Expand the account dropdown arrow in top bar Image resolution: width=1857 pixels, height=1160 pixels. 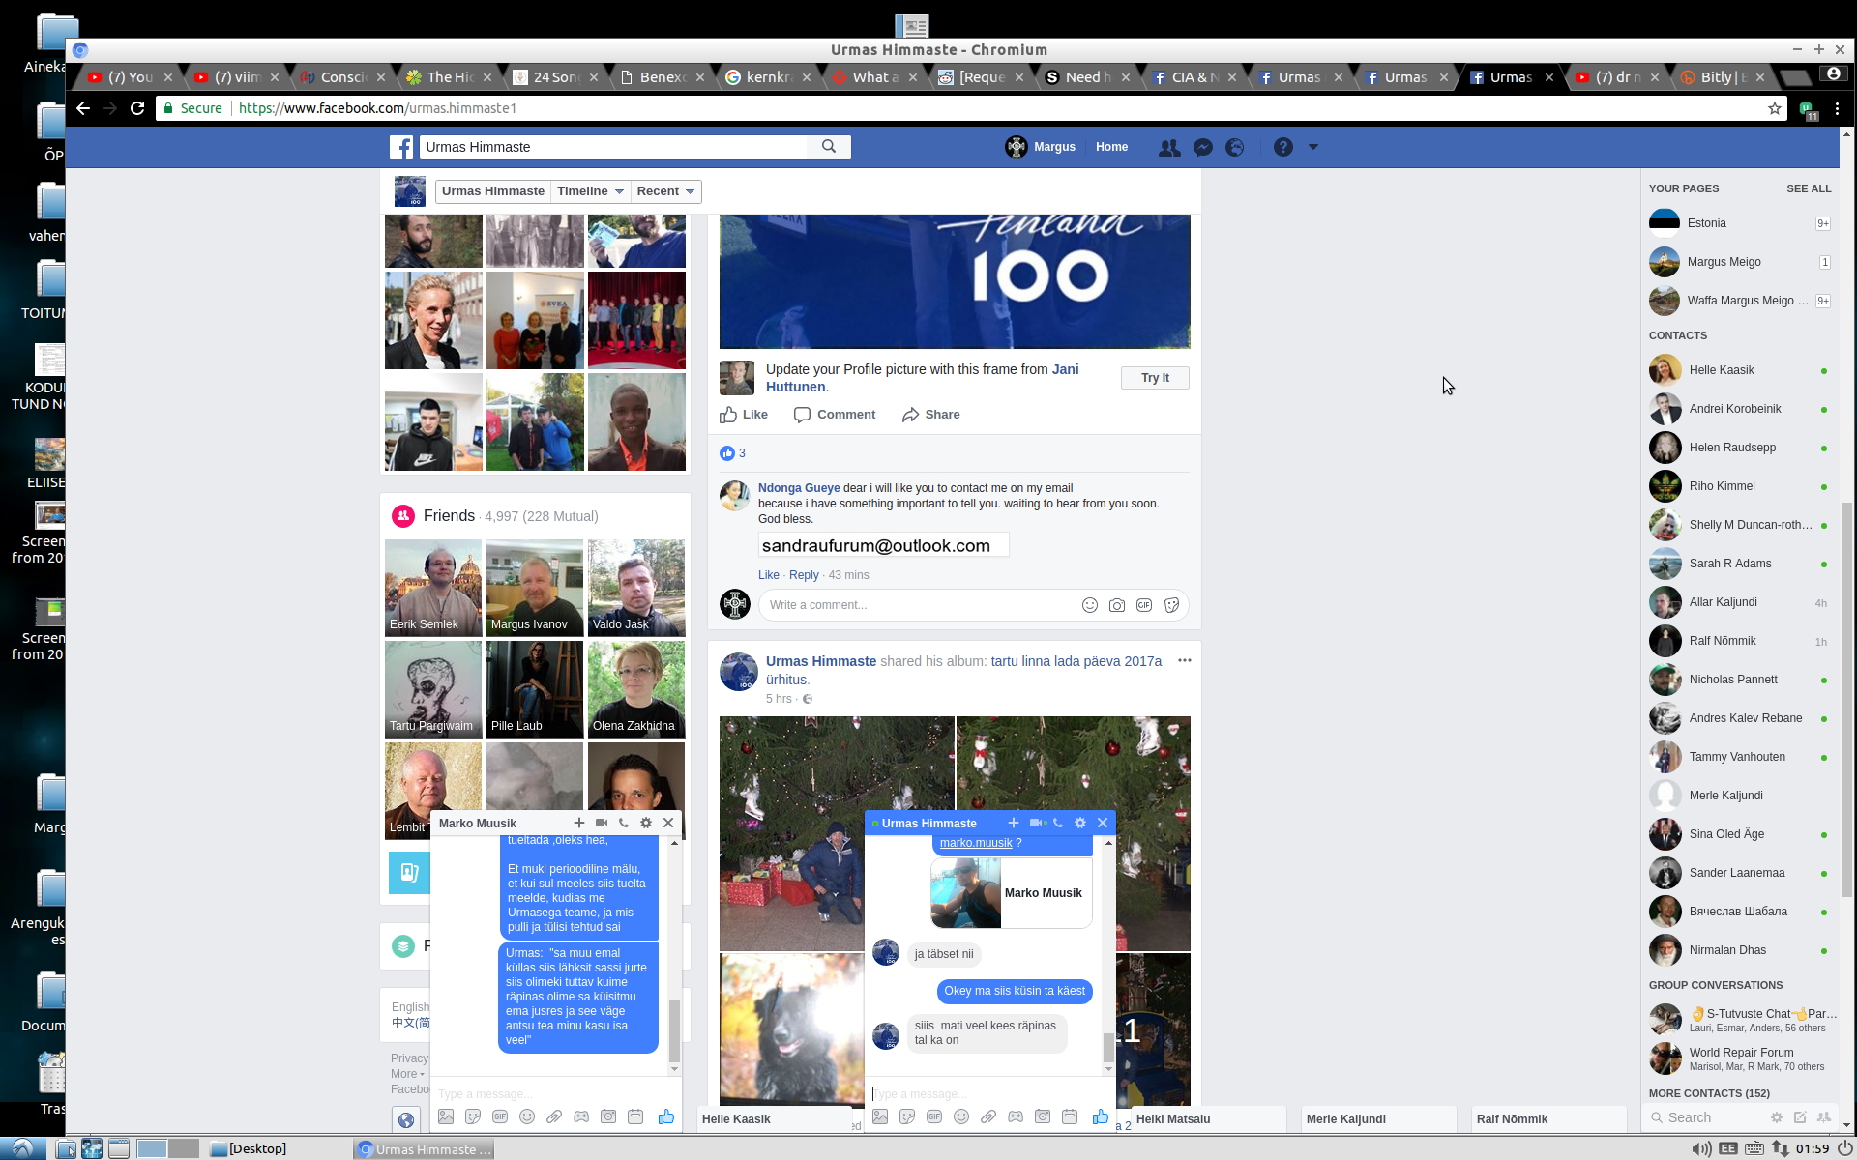click(x=1313, y=147)
